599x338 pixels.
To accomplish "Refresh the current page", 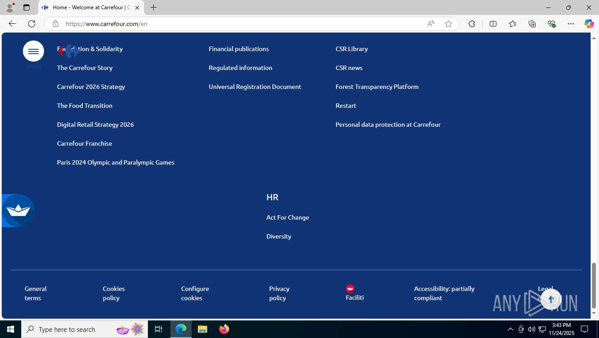I will 32,24.
